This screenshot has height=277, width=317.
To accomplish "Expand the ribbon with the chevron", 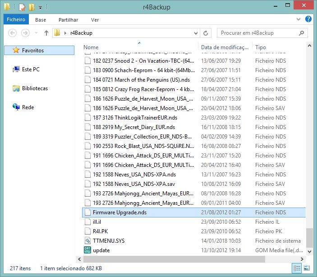I will click(x=299, y=19).
